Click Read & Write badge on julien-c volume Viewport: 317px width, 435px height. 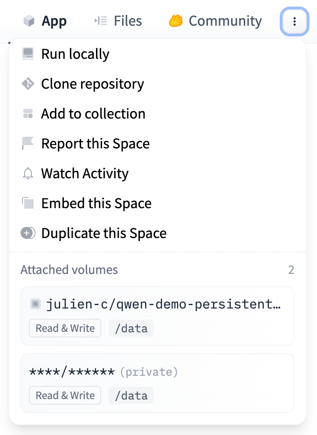tap(65, 328)
